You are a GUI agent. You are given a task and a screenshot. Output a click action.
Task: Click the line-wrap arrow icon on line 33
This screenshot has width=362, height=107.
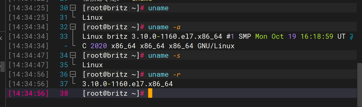pos(351,37)
